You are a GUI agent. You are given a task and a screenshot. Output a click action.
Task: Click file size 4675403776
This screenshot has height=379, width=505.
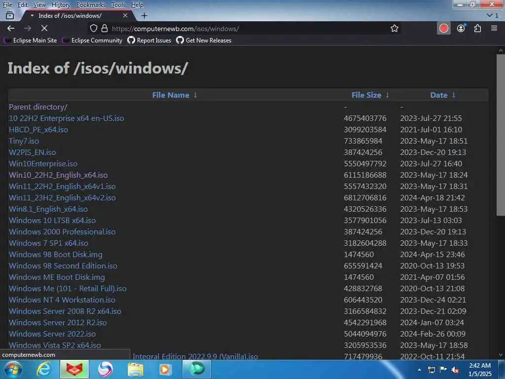tap(365, 118)
